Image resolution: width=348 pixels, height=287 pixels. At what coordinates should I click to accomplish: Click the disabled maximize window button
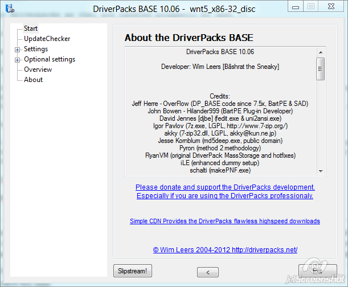311,6
